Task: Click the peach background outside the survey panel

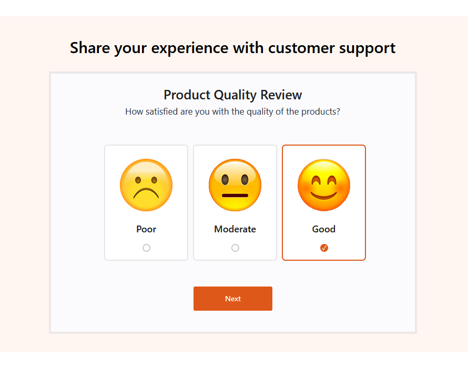Action: click(24, 184)
